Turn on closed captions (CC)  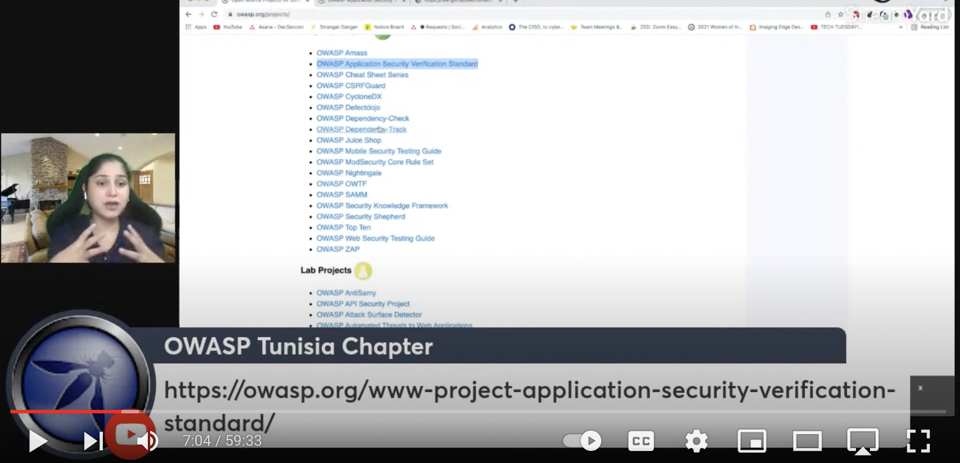click(x=641, y=441)
